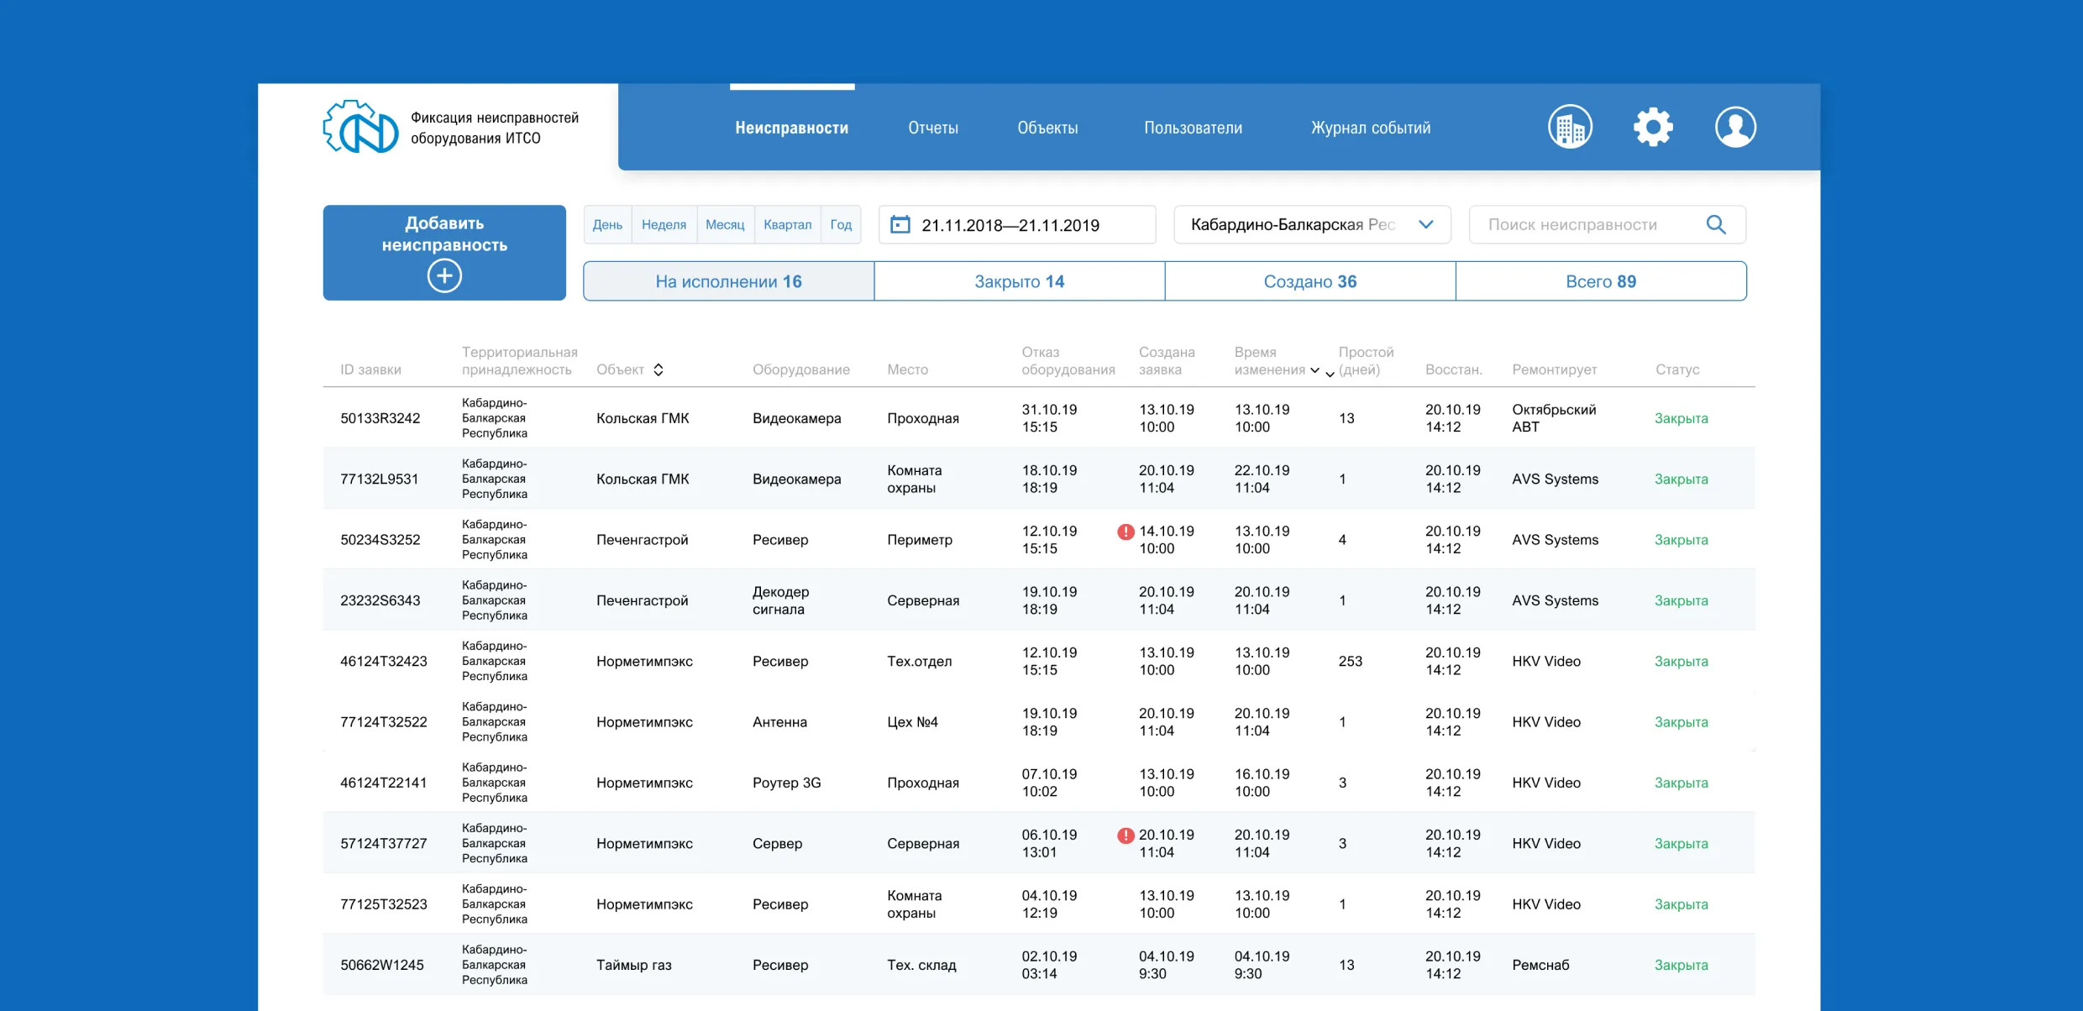Show Всего 89 requests

[x=1601, y=281]
